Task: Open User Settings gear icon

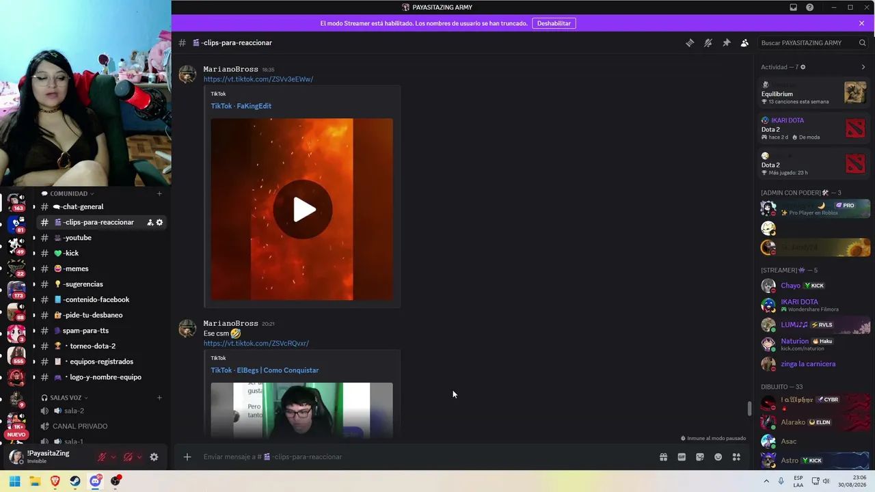Action: pos(154,457)
